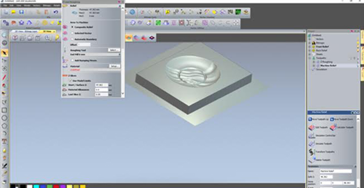
Task: Click the toolpath Name field in Parameters
Action: 336,171
